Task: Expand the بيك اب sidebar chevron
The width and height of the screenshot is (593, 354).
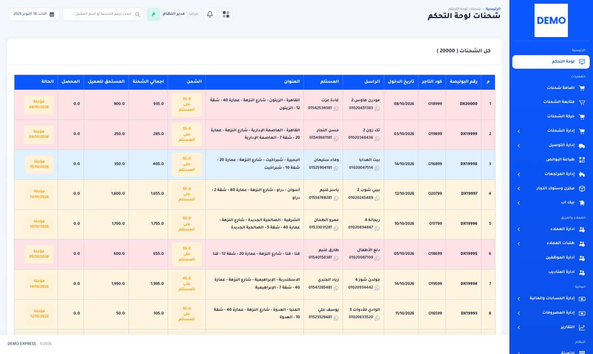Action: 519,203
